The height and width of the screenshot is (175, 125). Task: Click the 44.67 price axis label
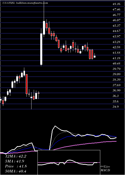pyautogui.click(x=116, y=31)
